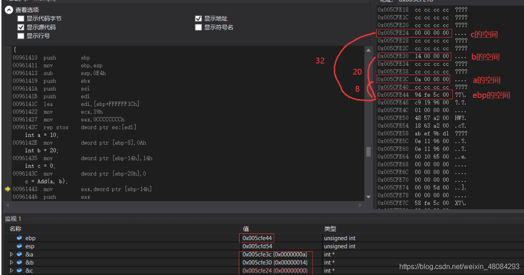Viewport: 524px width, 275px height.
Task: Click the disassembly scrollbar up arrow
Action: tap(368, 50)
